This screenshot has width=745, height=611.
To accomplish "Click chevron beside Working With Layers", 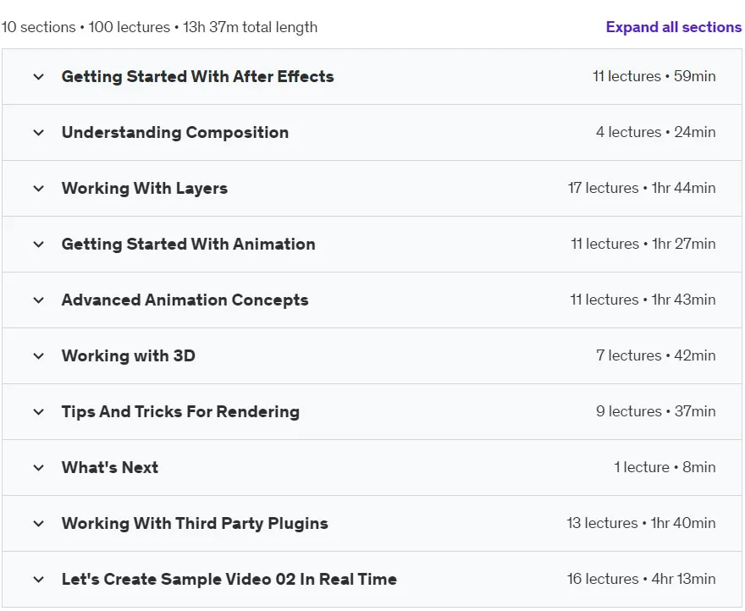I will pos(38,189).
